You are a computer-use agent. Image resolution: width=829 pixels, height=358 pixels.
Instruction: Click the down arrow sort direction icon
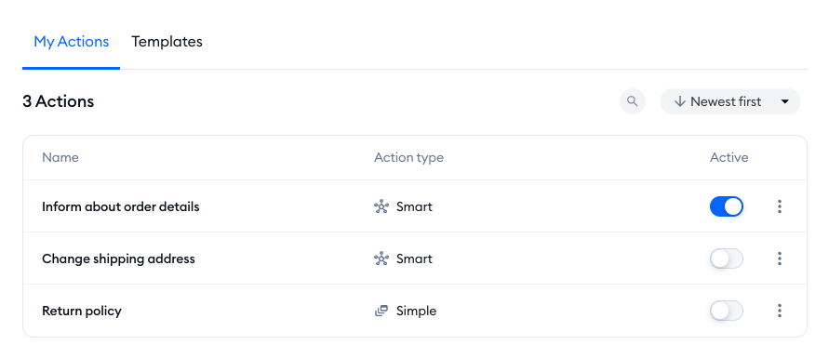click(680, 101)
